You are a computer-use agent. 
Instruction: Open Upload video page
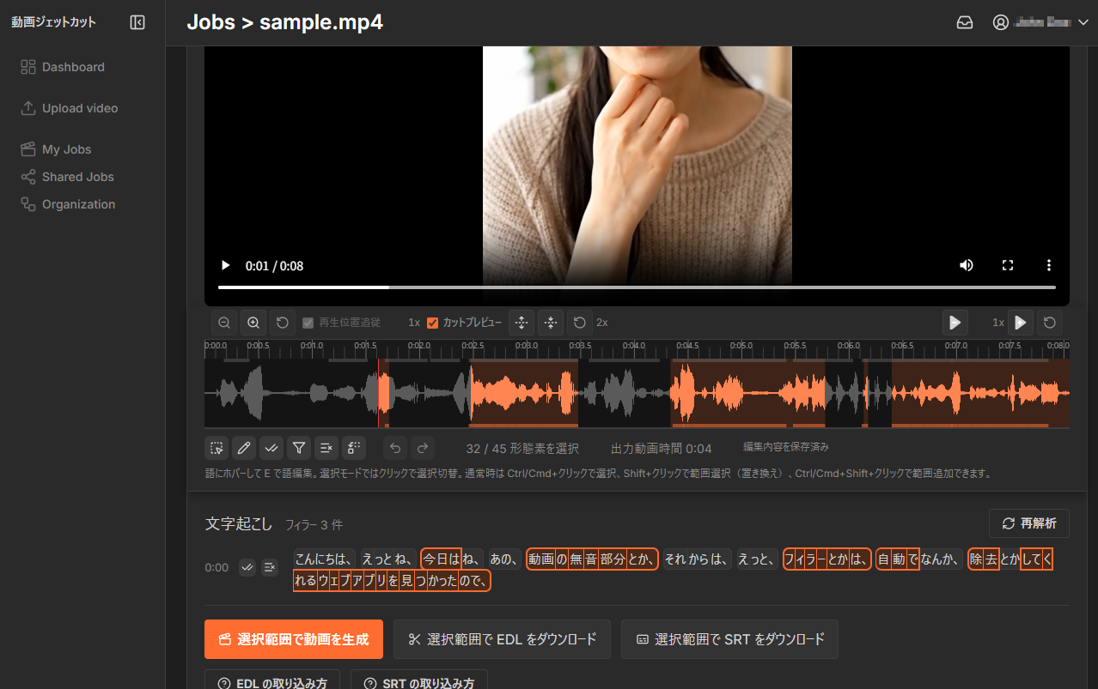point(69,108)
